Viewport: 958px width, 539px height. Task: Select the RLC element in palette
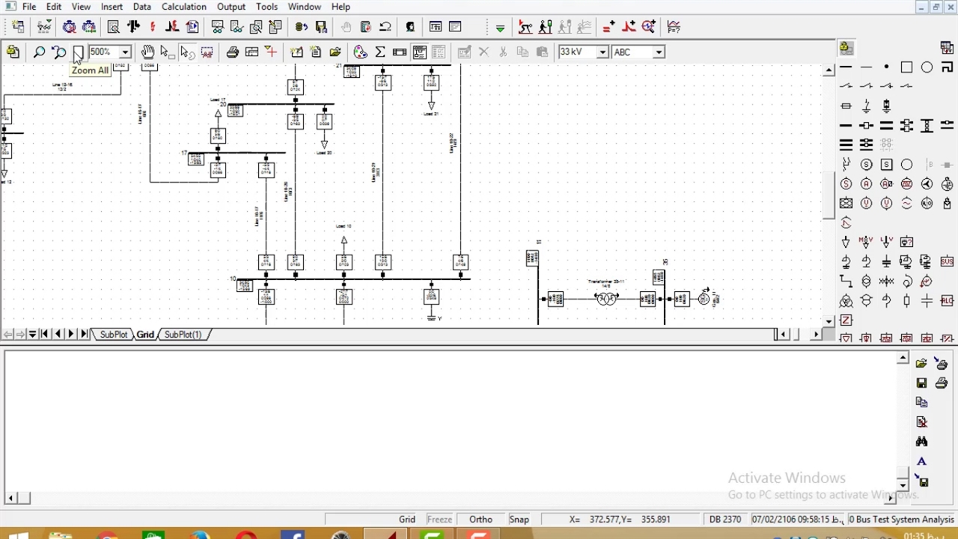tap(947, 301)
